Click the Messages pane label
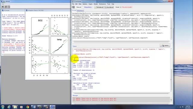The width and height of the screenshot is (193, 109). point(75,96)
